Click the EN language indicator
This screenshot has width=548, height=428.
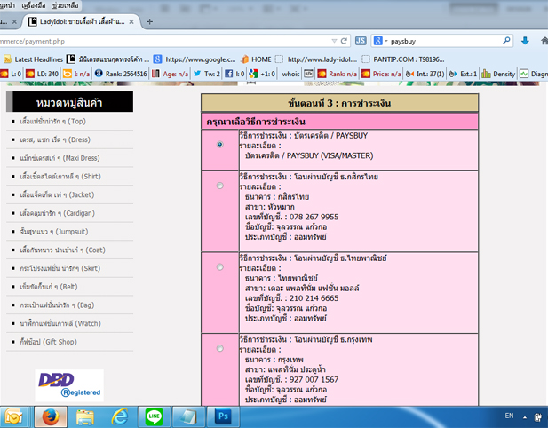509,416
